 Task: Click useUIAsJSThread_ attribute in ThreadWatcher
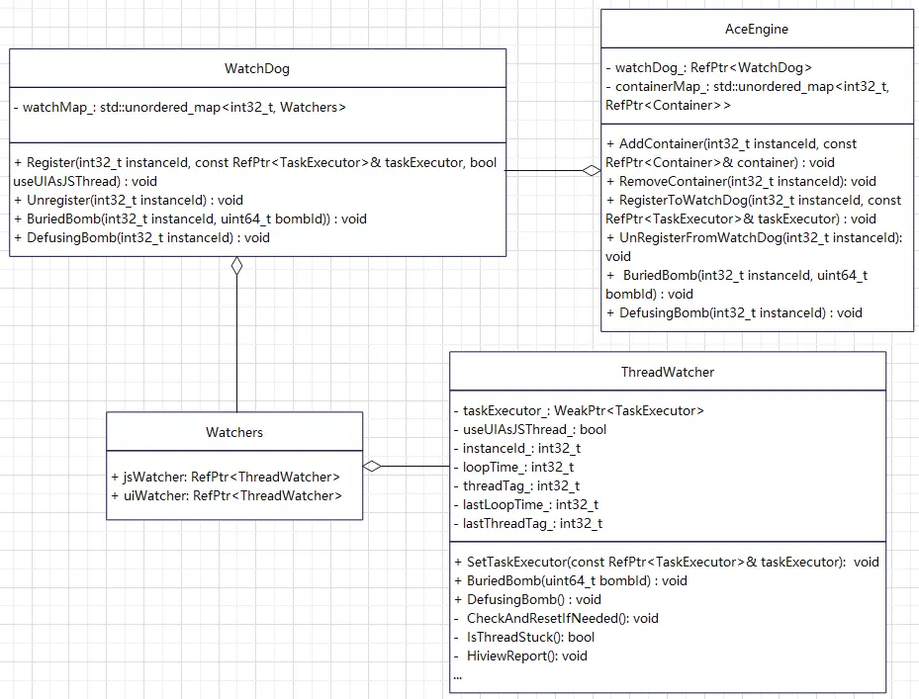click(x=530, y=429)
